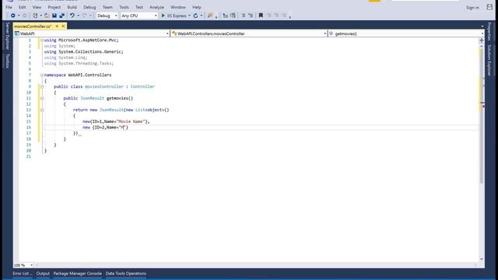Open the Help menu

197,7
